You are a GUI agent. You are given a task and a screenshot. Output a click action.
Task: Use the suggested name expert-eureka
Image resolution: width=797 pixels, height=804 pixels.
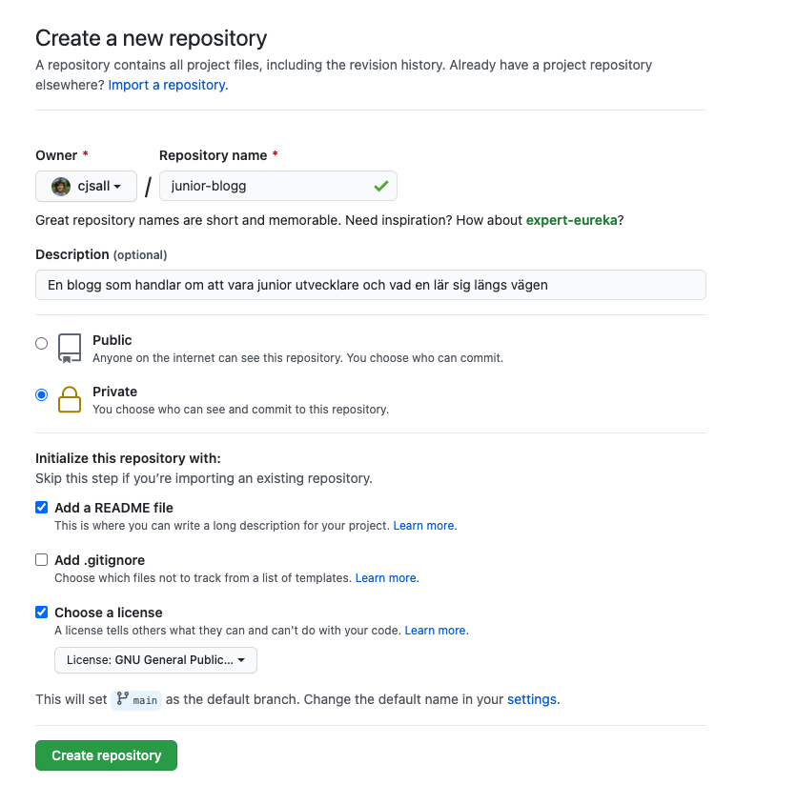pyautogui.click(x=571, y=220)
